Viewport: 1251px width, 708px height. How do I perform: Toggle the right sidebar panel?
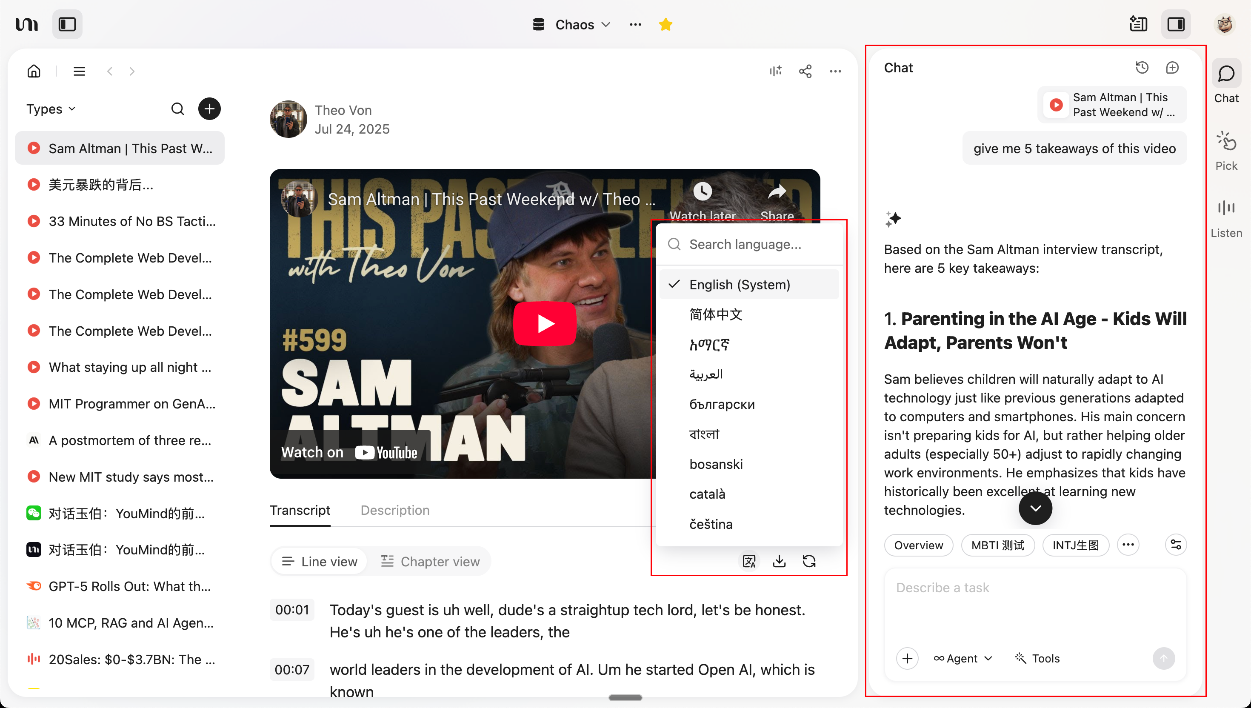[1176, 24]
